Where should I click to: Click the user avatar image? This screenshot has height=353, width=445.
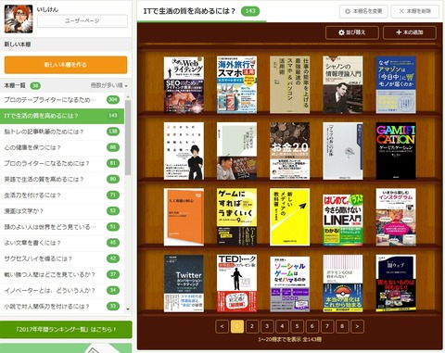click(19, 19)
